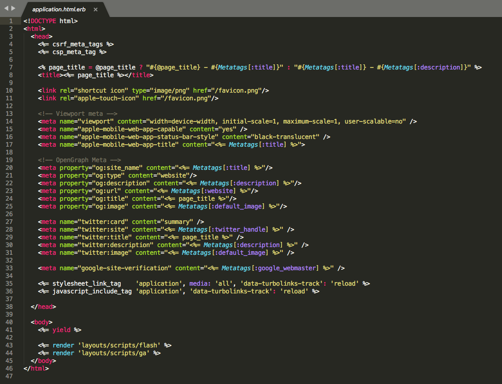Click "twitter:image" name on line 31

[105, 253]
